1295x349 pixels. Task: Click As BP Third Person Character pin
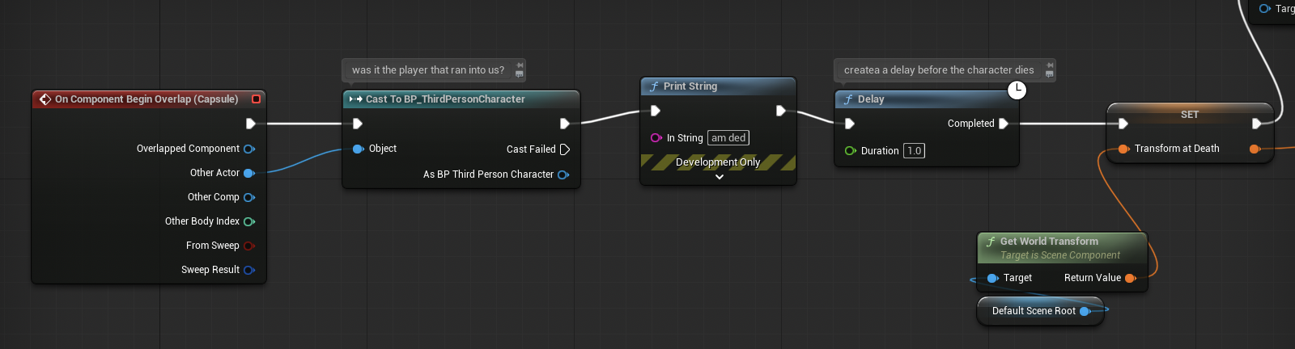pos(563,174)
